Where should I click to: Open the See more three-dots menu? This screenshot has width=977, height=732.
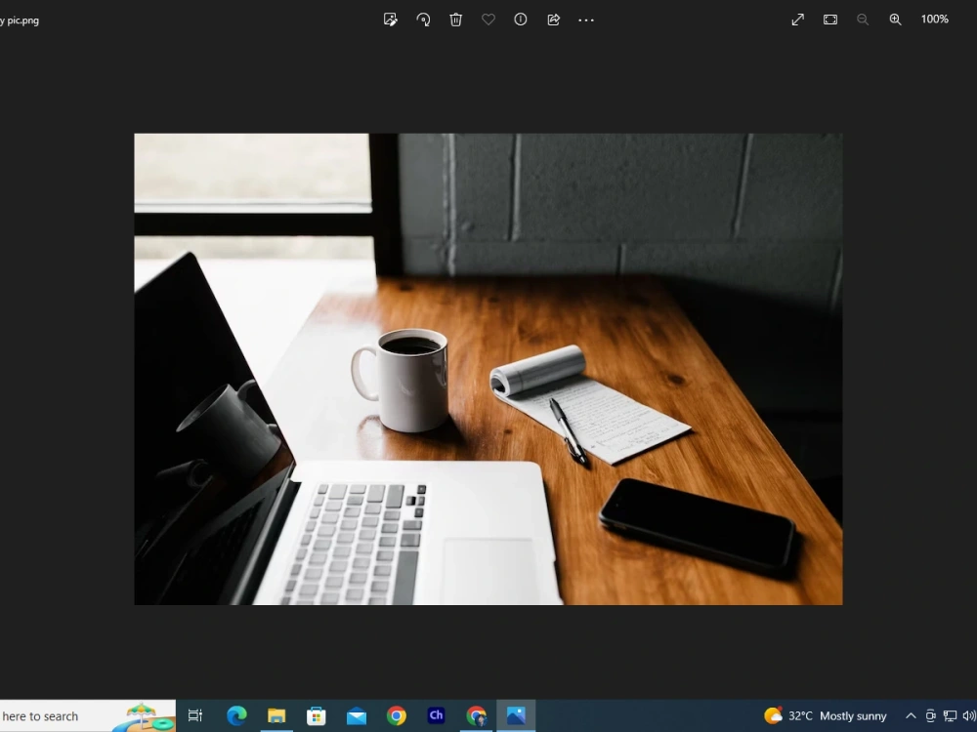point(586,20)
